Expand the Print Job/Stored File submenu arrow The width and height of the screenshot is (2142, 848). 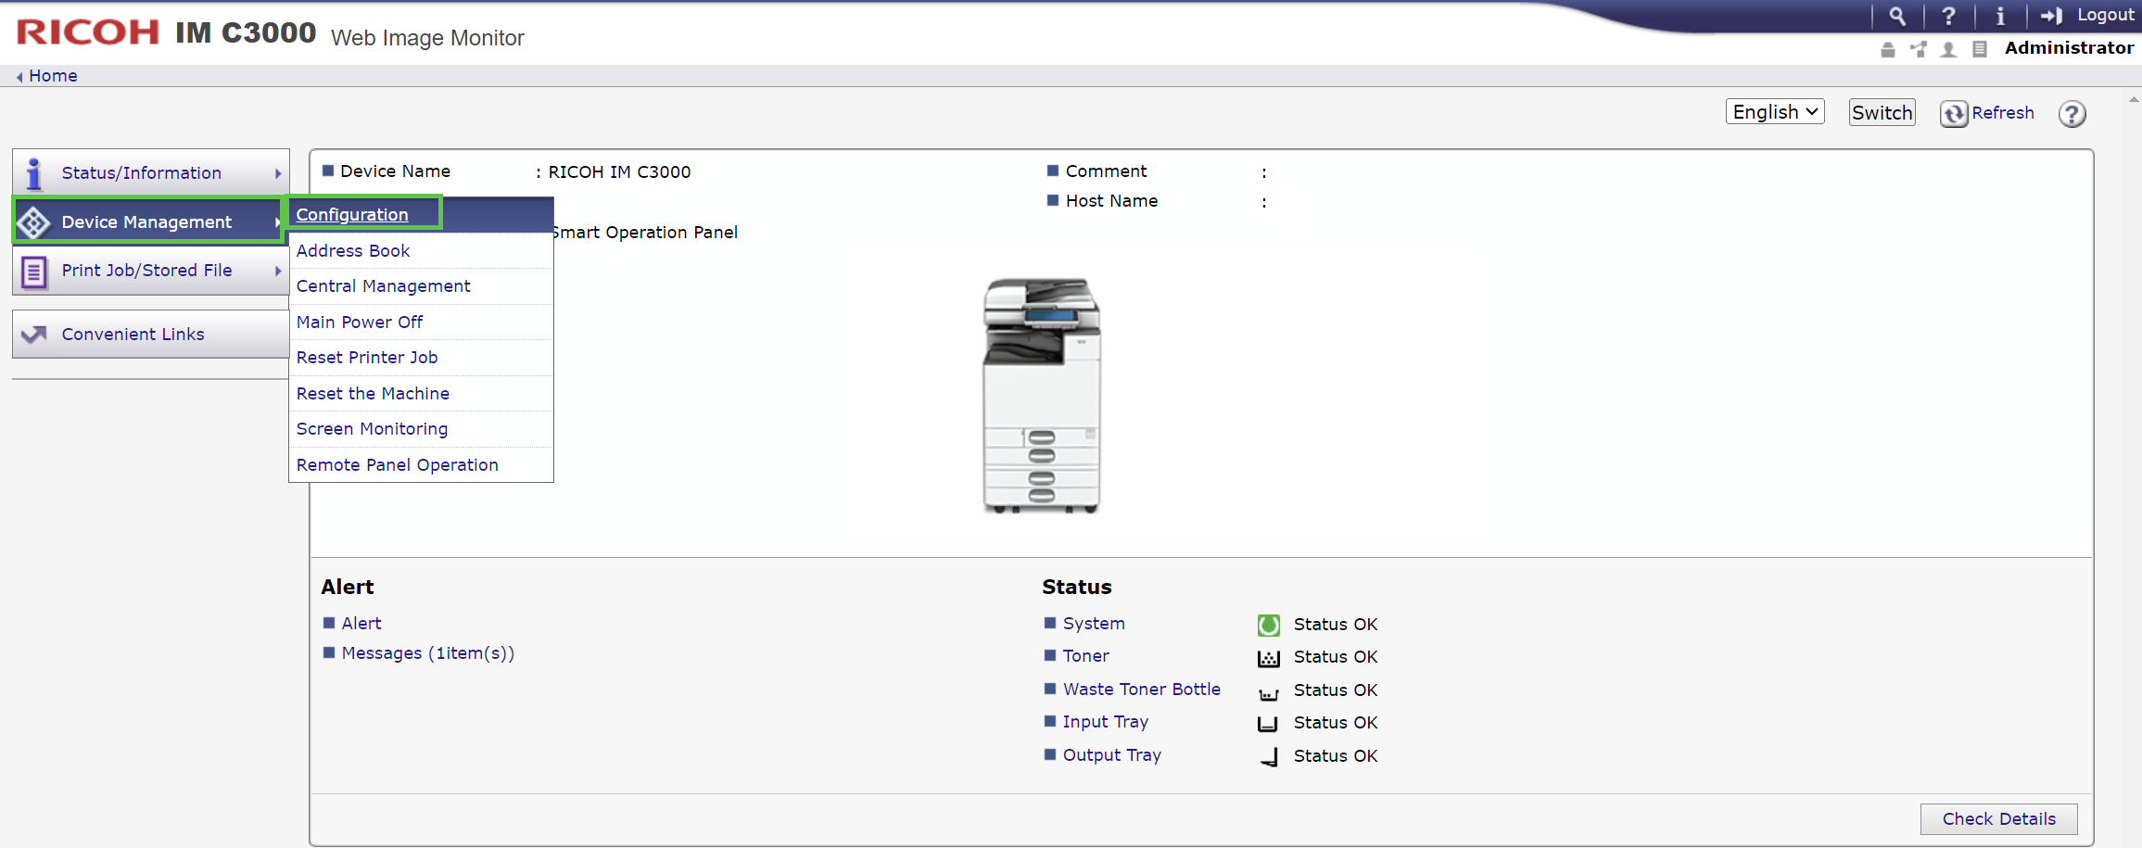click(x=278, y=271)
